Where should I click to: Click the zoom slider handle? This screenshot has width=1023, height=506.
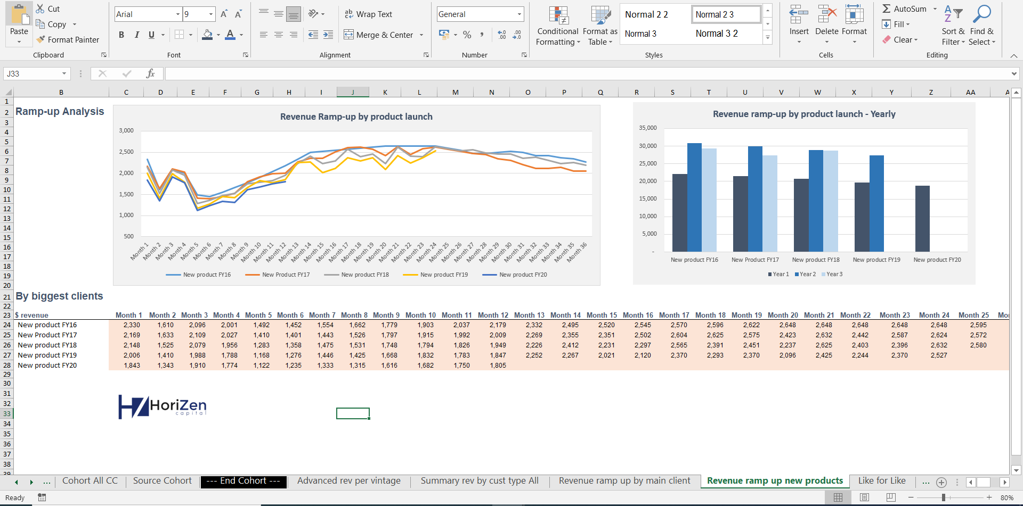tap(943, 497)
